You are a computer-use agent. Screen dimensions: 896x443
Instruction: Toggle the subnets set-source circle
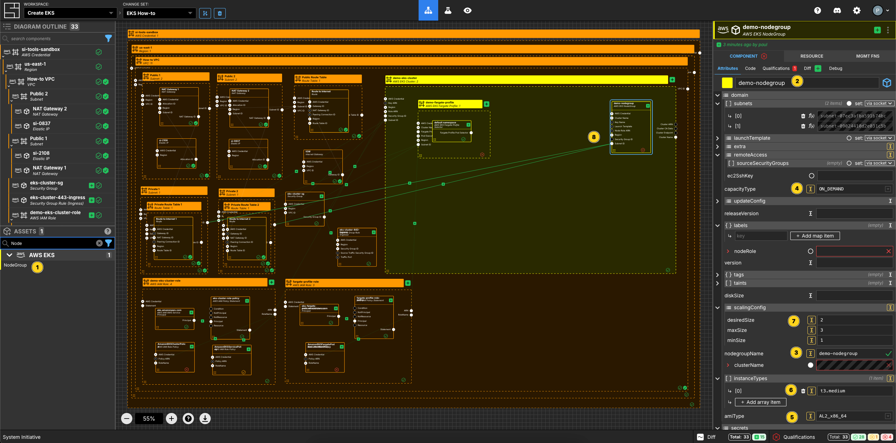point(849,103)
